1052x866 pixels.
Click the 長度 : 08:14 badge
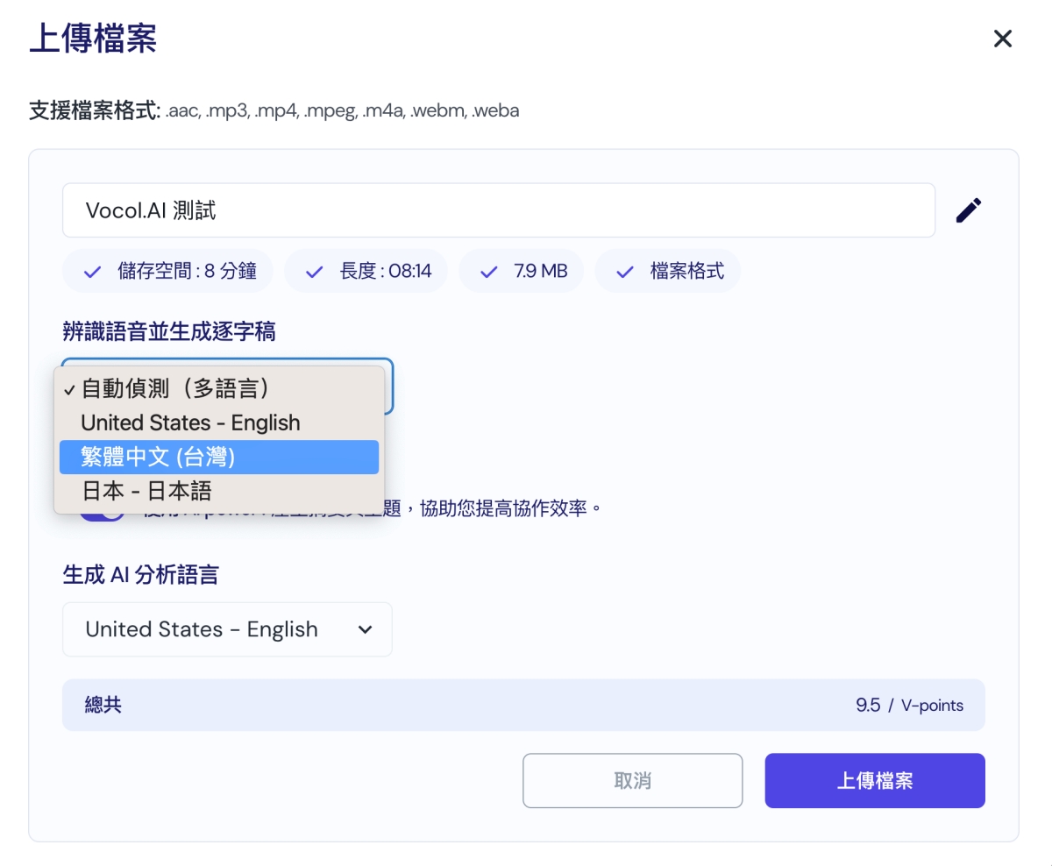coord(366,272)
